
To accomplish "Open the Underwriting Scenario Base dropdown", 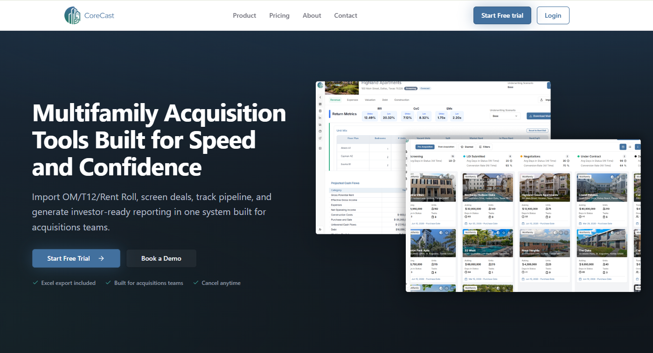I will coord(505,116).
